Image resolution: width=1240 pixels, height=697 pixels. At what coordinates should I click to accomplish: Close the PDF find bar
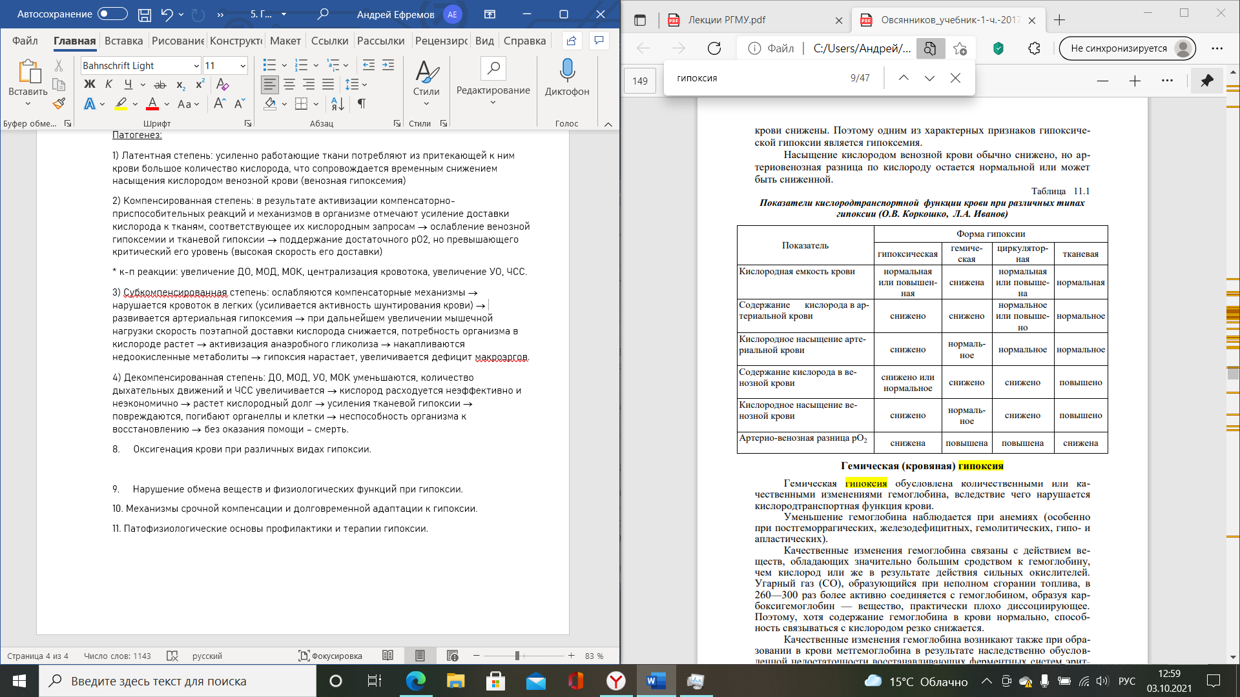955,78
